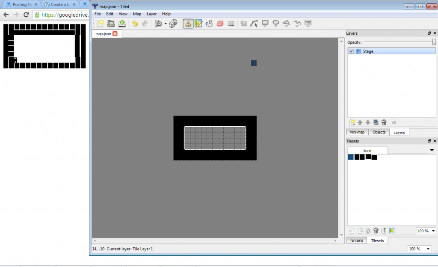Open the tileset tabs dropdown arrow
Viewport: 438px width, 267px height.
[x=432, y=150]
